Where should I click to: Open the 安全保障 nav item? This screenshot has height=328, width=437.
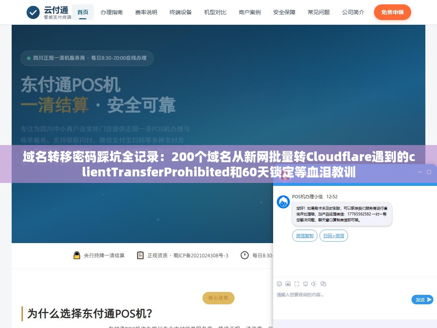coord(284,12)
